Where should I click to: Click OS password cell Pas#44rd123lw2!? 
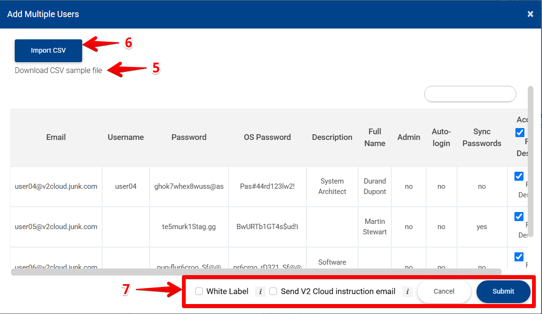coord(267,186)
